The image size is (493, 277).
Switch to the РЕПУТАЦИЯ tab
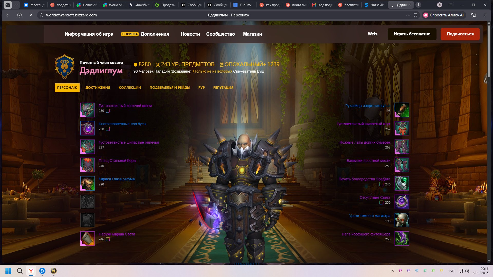[x=223, y=88]
